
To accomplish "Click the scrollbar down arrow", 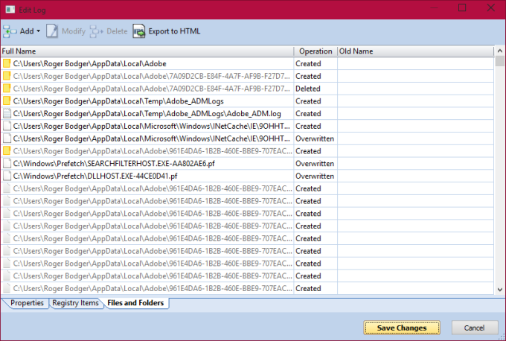I will 500,290.
